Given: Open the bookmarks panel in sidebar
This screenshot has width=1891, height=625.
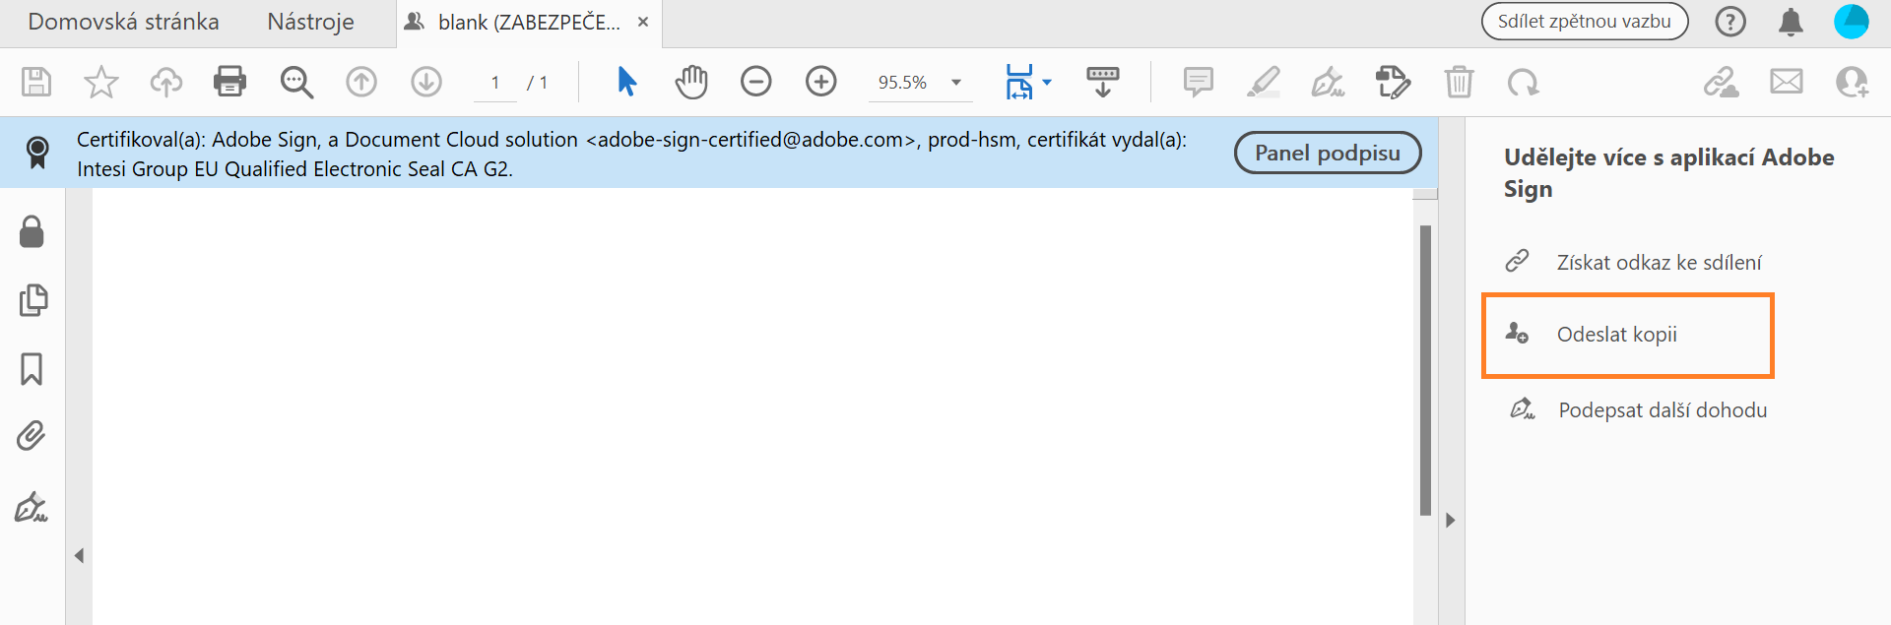Looking at the screenshot, I should point(32,369).
